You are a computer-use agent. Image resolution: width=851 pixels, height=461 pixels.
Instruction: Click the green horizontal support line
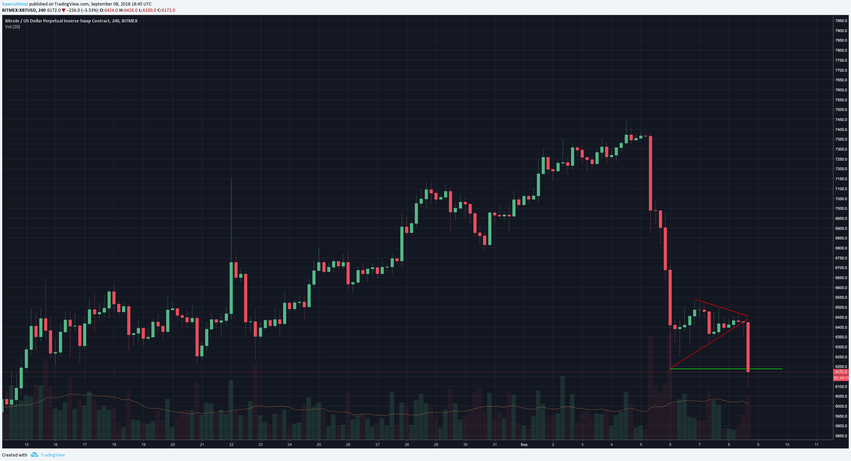tap(726, 369)
